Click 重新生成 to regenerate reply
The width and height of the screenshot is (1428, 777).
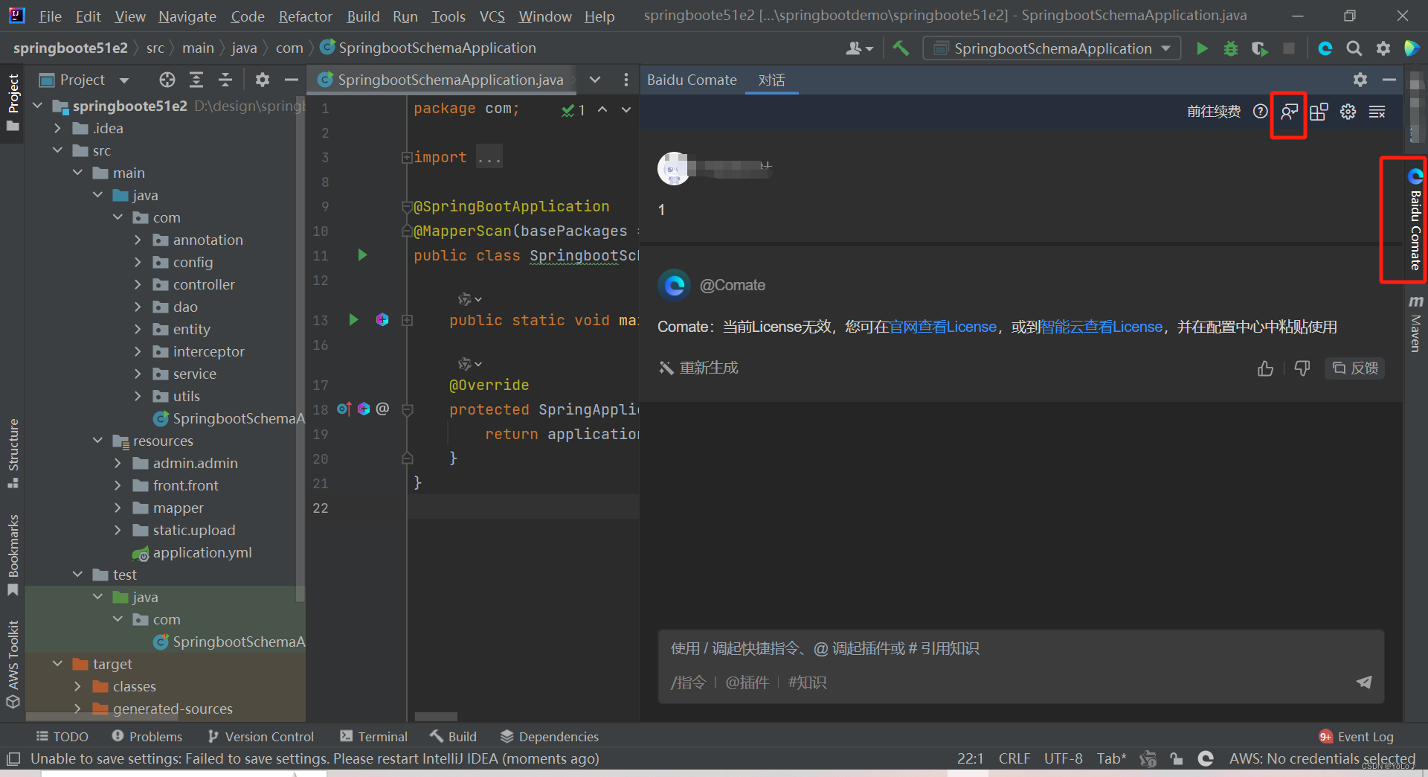click(698, 368)
